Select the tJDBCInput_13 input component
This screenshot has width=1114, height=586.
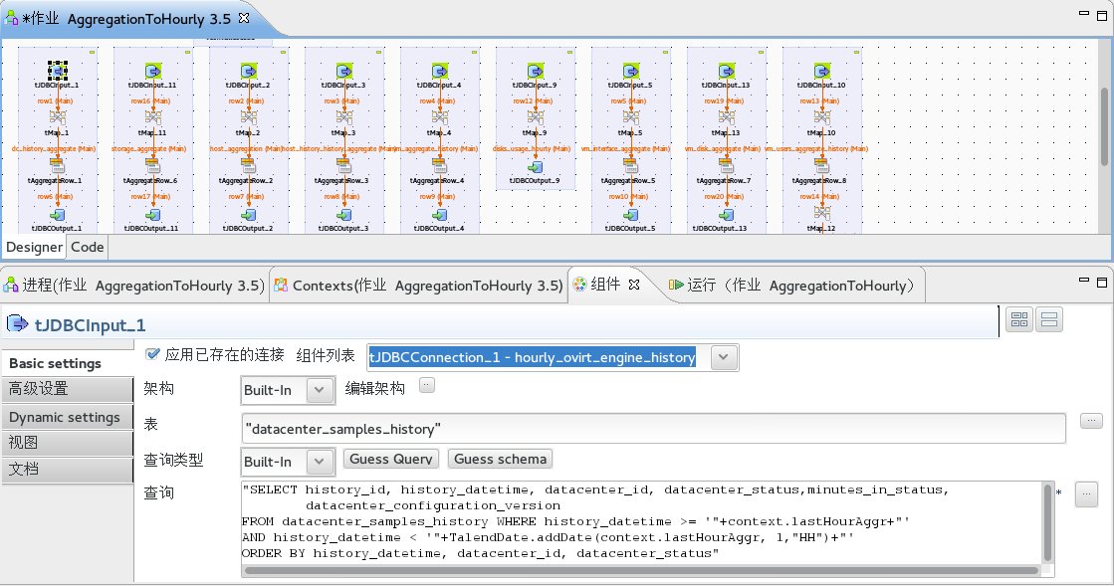tap(727, 71)
